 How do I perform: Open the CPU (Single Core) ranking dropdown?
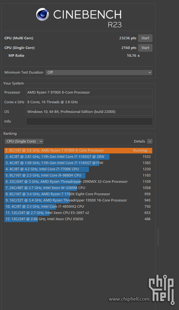24,141
